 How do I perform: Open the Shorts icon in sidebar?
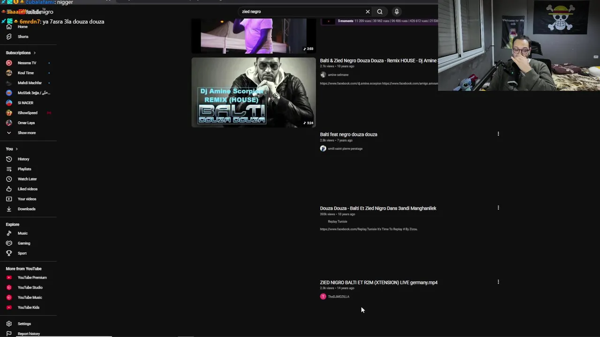pos(8,37)
